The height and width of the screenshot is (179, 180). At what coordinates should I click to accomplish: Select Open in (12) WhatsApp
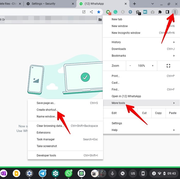point(141,96)
